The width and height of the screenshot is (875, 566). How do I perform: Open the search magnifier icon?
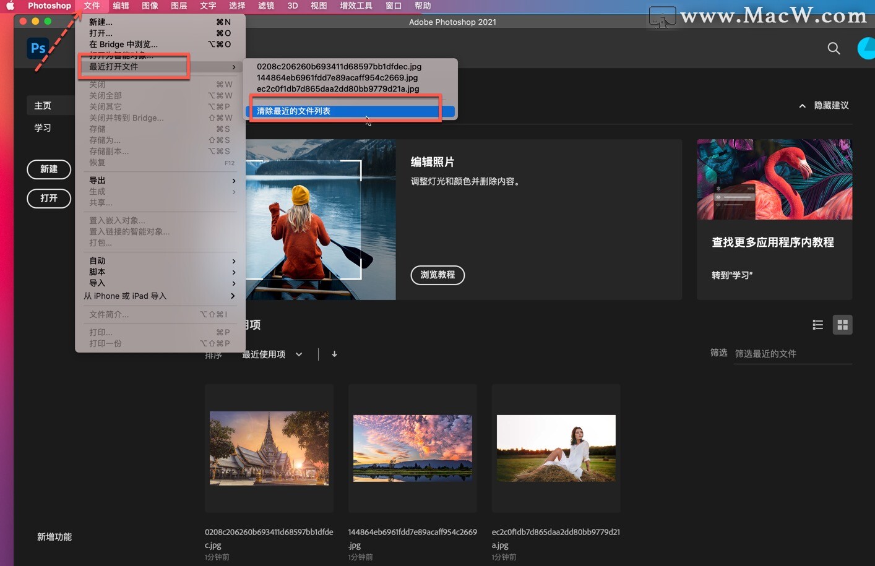click(834, 48)
